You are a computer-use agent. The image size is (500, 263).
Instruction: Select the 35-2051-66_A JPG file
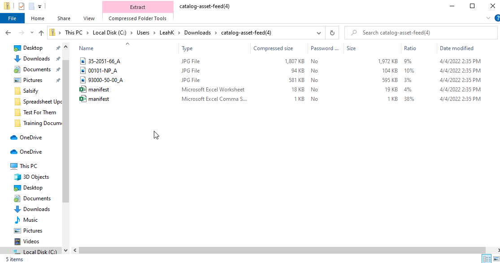pyautogui.click(x=104, y=61)
